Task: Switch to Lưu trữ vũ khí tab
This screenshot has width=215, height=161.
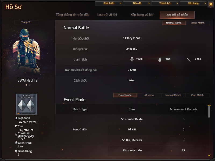Action: [107, 15]
